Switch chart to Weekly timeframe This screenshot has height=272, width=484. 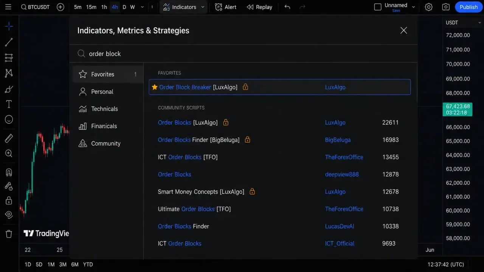132,7
